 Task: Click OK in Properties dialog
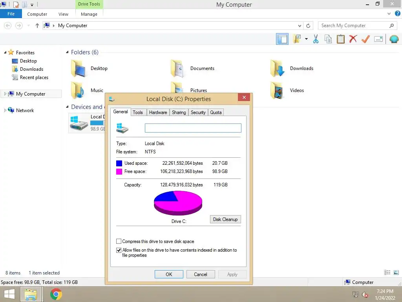pos(169,274)
